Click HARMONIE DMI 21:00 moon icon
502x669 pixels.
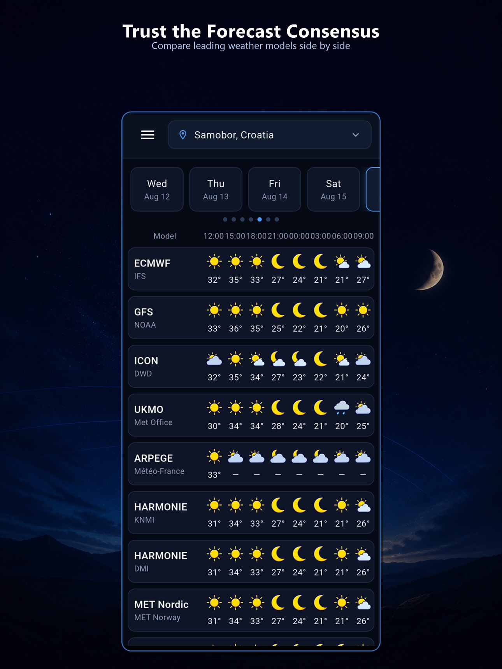tap(278, 554)
